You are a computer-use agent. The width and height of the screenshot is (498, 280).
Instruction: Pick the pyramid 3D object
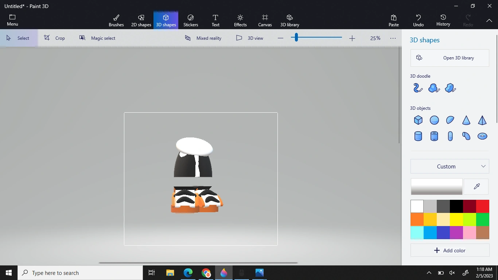[x=482, y=120]
